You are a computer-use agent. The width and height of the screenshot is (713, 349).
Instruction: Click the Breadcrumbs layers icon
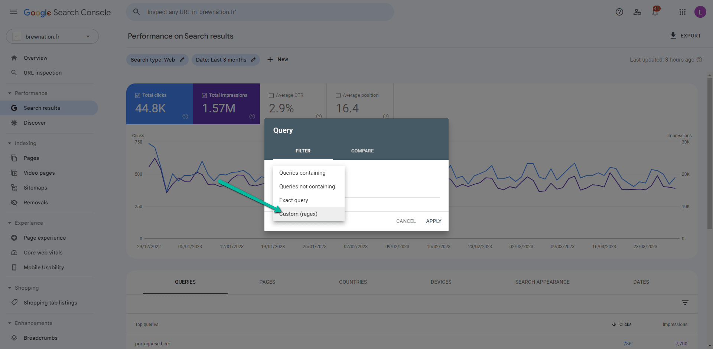(14, 338)
